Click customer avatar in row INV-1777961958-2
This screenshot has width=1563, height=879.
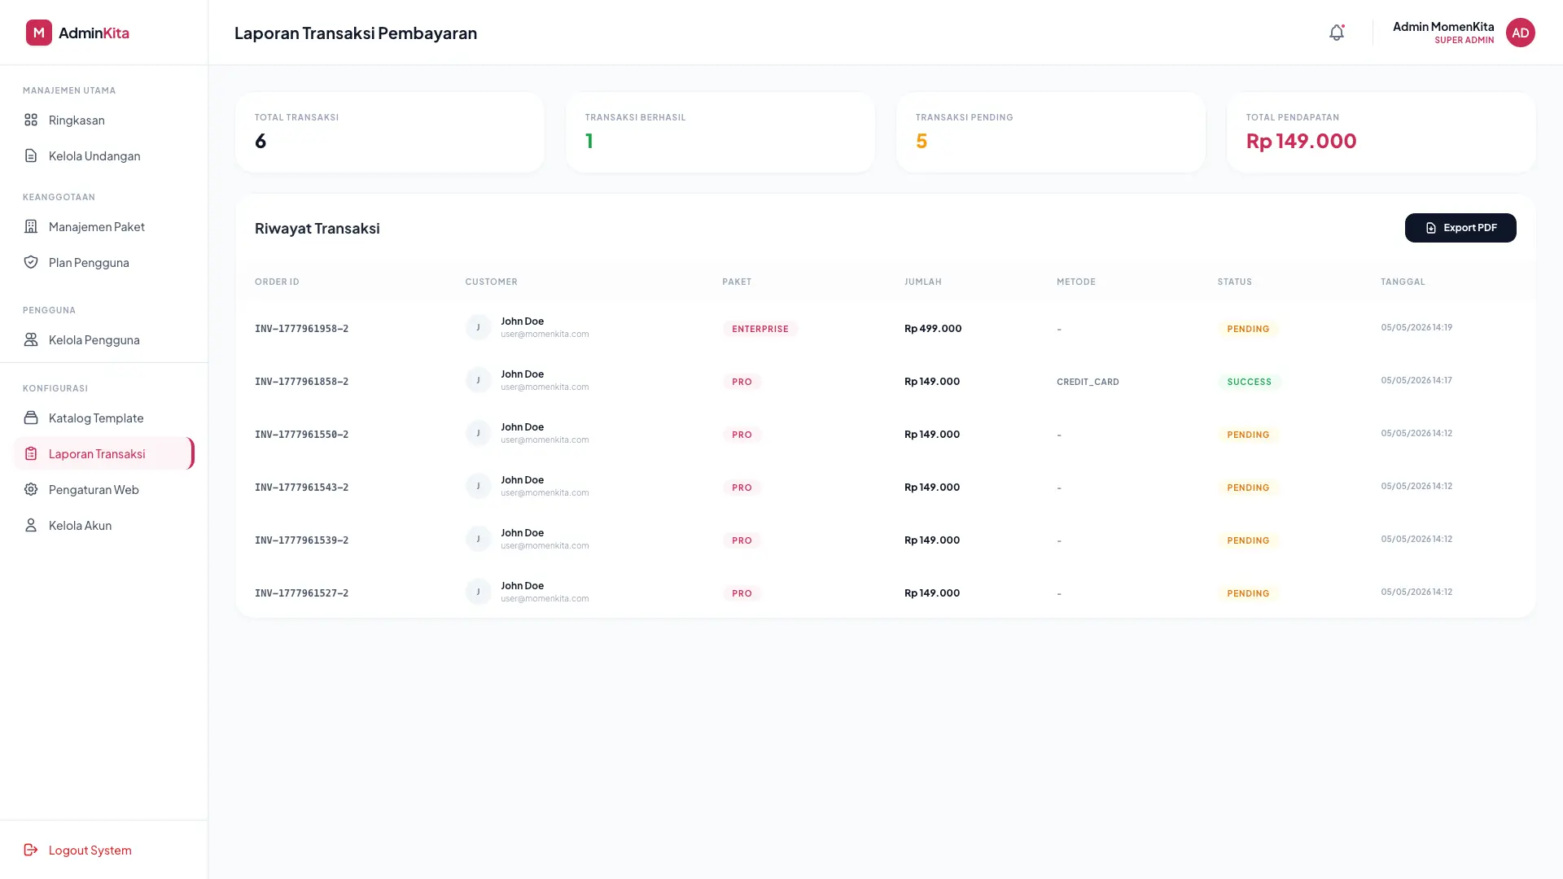(x=478, y=327)
